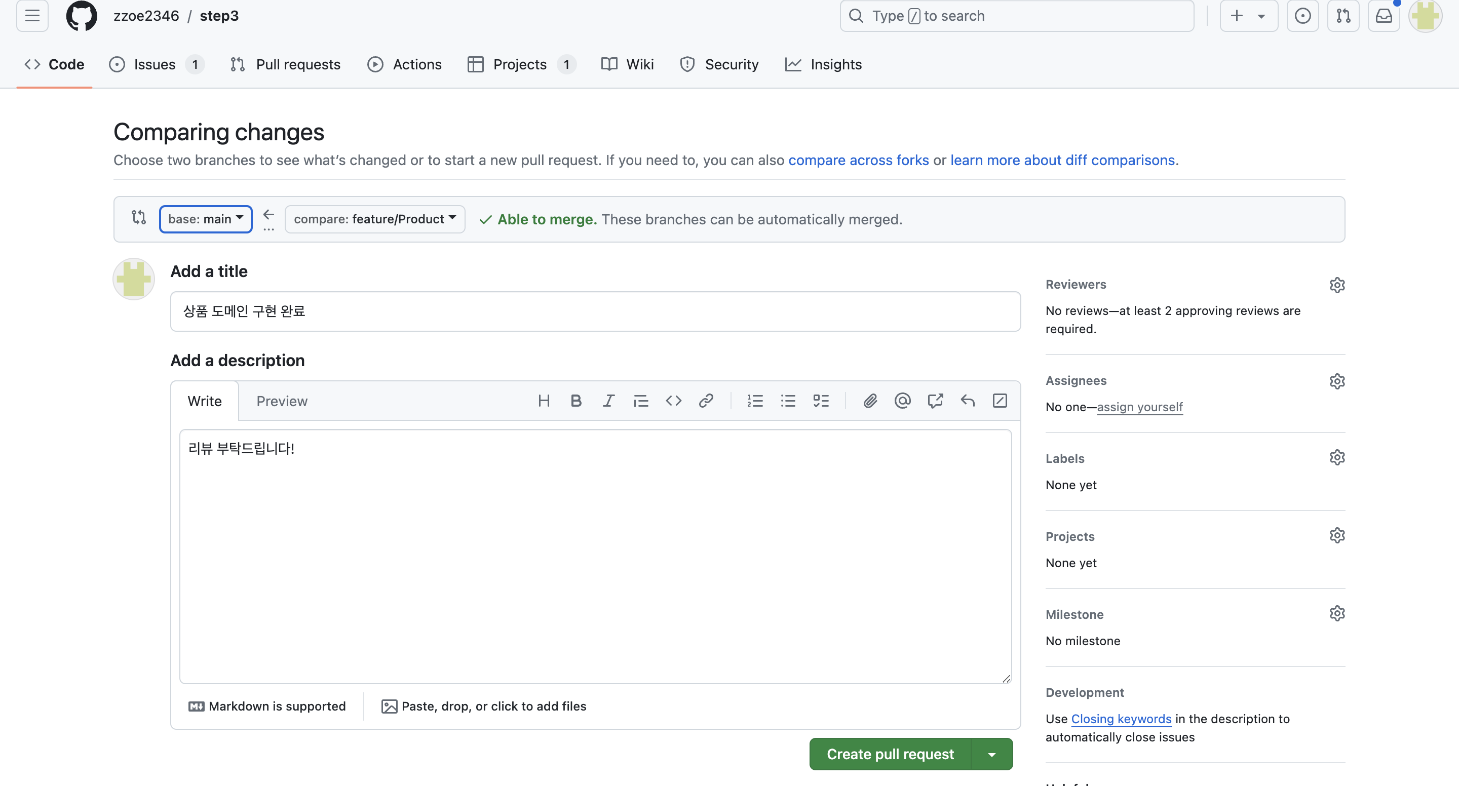The image size is (1459, 786).
Task: Click the assign yourself link
Action: 1139,407
